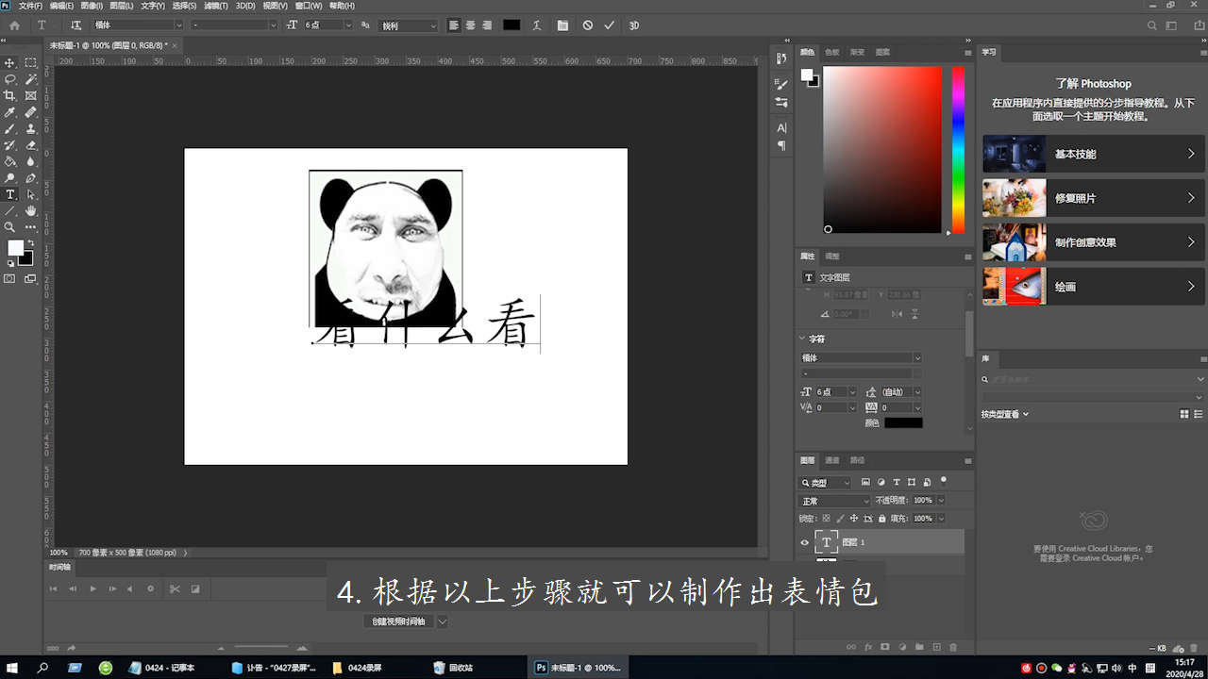Switch to the 通道 tab in Layers panel
The image size is (1208, 679).
pyautogui.click(x=832, y=460)
